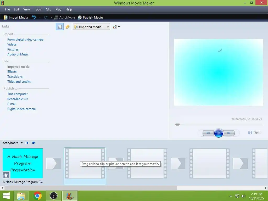Open the Imported media combo box
Screen dimensions: 268x201
click(x=91, y=27)
